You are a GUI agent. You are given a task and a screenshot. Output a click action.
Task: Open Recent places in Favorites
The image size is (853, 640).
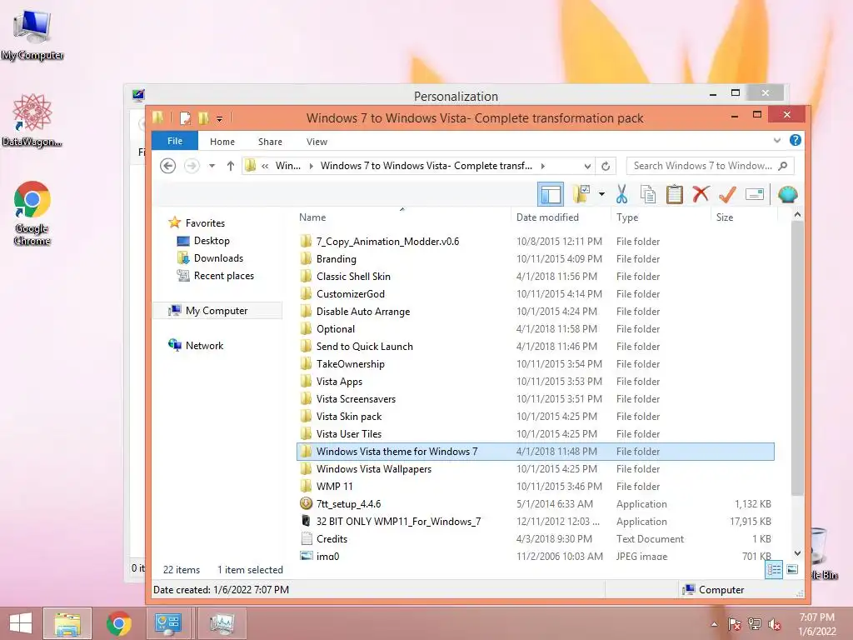tap(223, 275)
